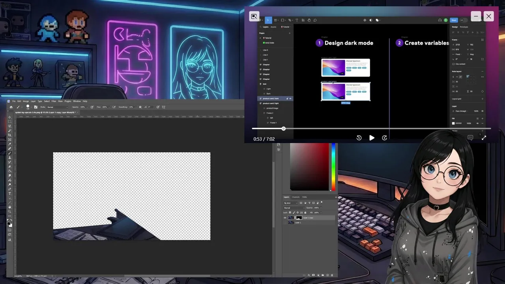Toggle pressure for opacity icon
This screenshot has width=505, height=284.
click(92, 107)
